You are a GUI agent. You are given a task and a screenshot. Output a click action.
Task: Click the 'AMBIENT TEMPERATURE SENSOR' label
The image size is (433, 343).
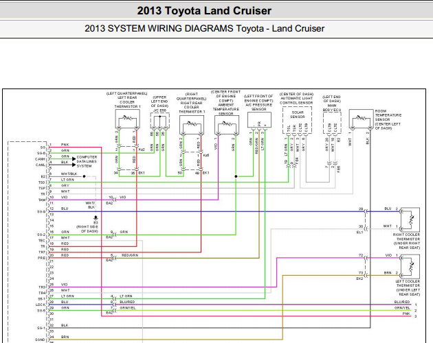point(226,109)
